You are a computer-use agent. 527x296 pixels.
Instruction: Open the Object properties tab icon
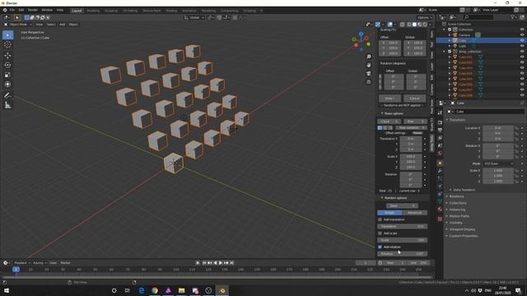point(440,164)
